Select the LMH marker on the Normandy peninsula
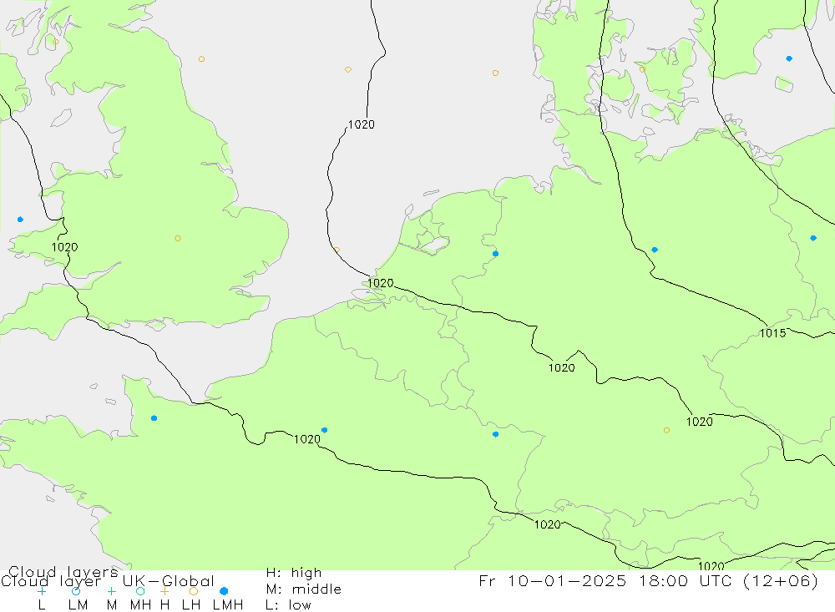The width and height of the screenshot is (835, 612). [154, 418]
